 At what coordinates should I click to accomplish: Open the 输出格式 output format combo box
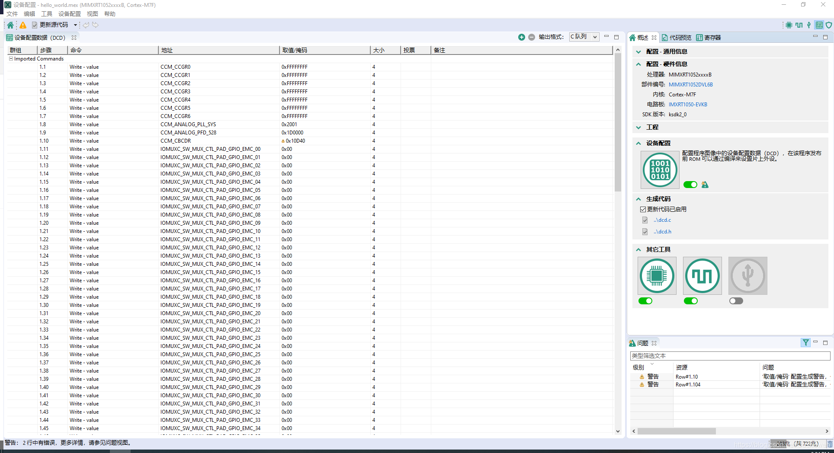tap(584, 37)
